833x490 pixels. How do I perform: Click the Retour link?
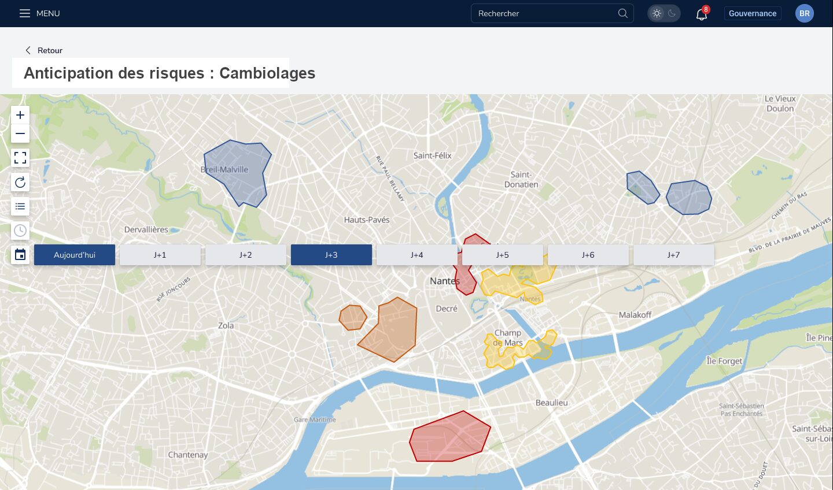(50, 50)
